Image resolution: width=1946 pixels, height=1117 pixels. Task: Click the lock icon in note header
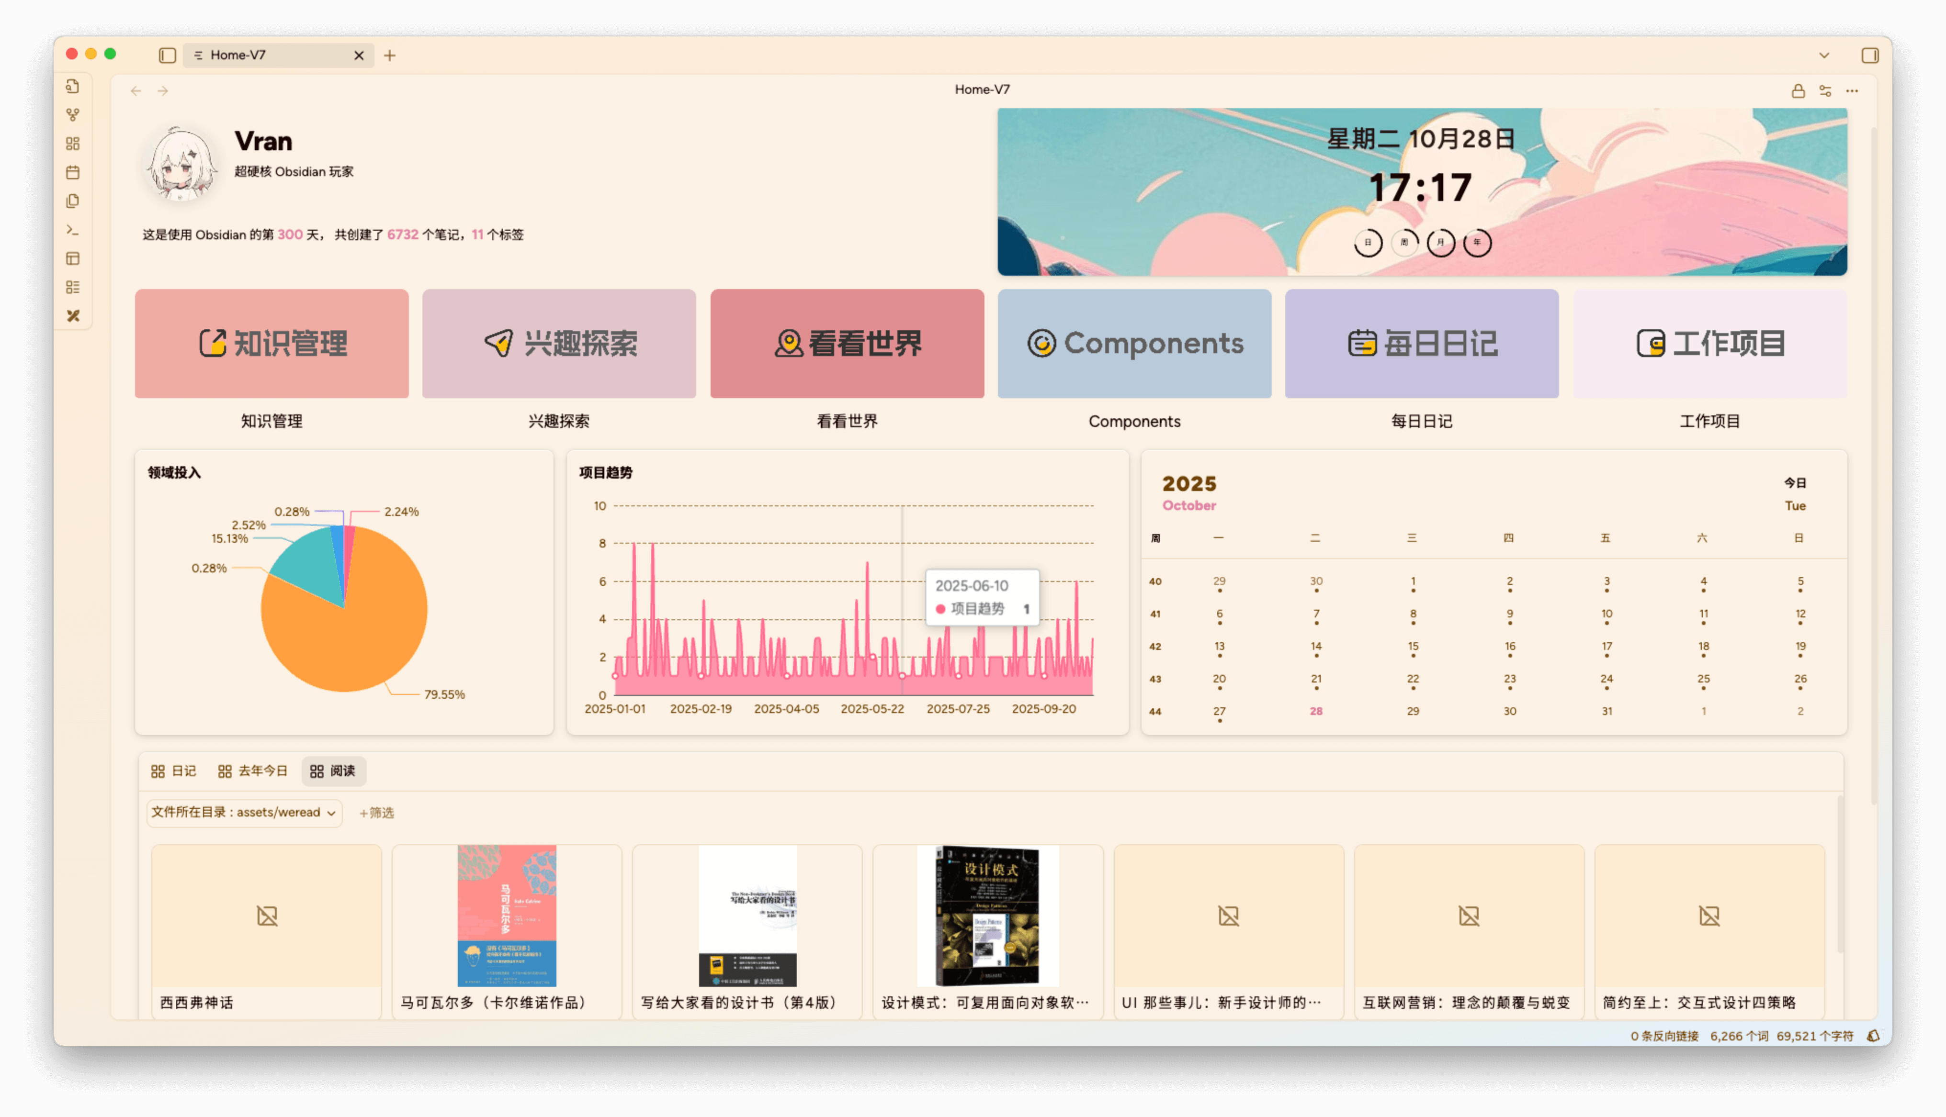pyautogui.click(x=1798, y=91)
